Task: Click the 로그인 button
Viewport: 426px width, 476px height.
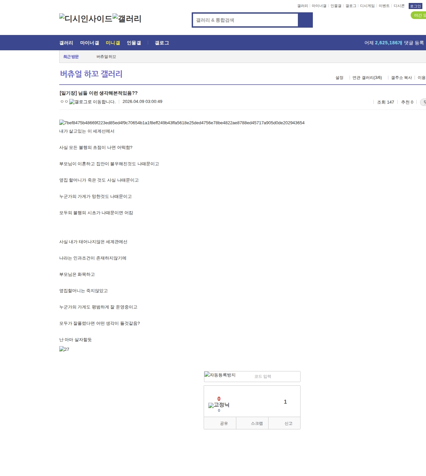Action: [415, 6]
